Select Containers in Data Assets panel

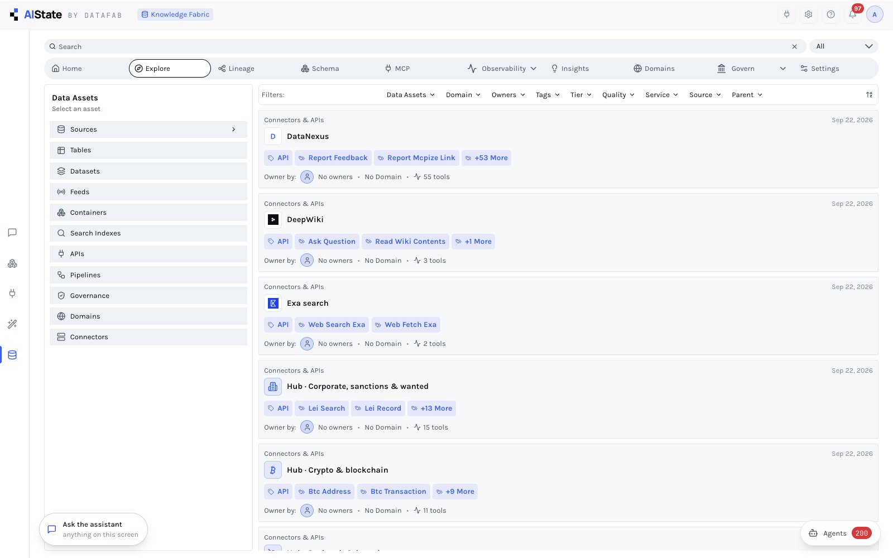coord(148,213)
